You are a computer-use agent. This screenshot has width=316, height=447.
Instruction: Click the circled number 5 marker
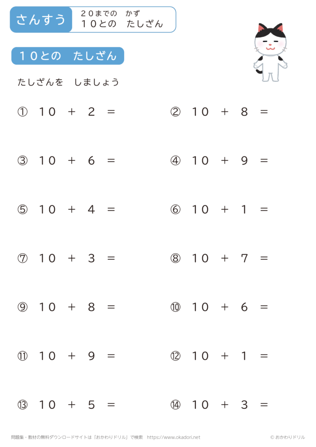[x=22, y=210]
